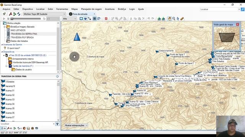Click the stop button in playback toolbar
The image size is (245, 137).
click(x=8, y=19)
